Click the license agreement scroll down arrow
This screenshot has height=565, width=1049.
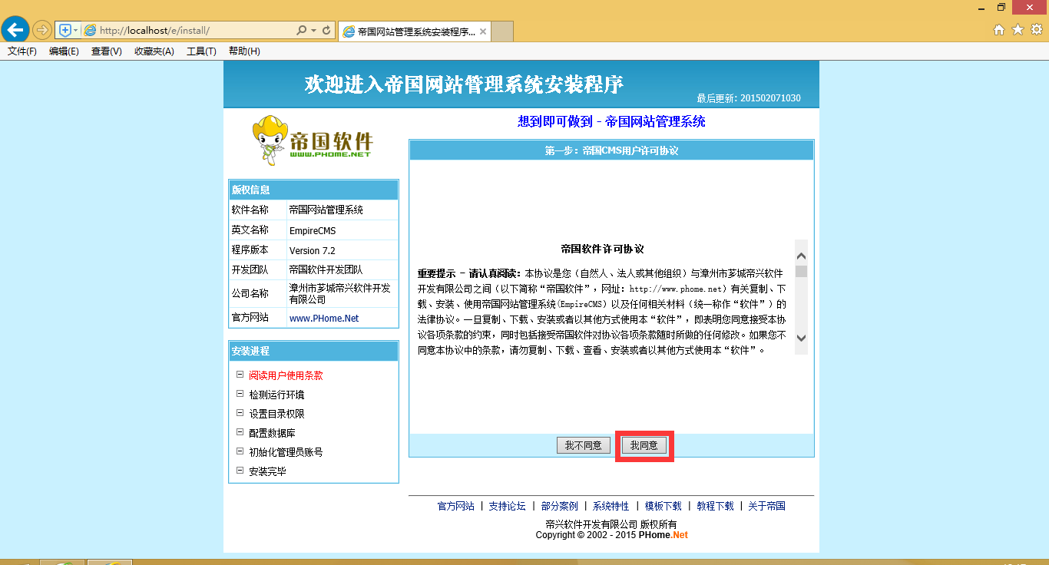(x=801, y=338)
